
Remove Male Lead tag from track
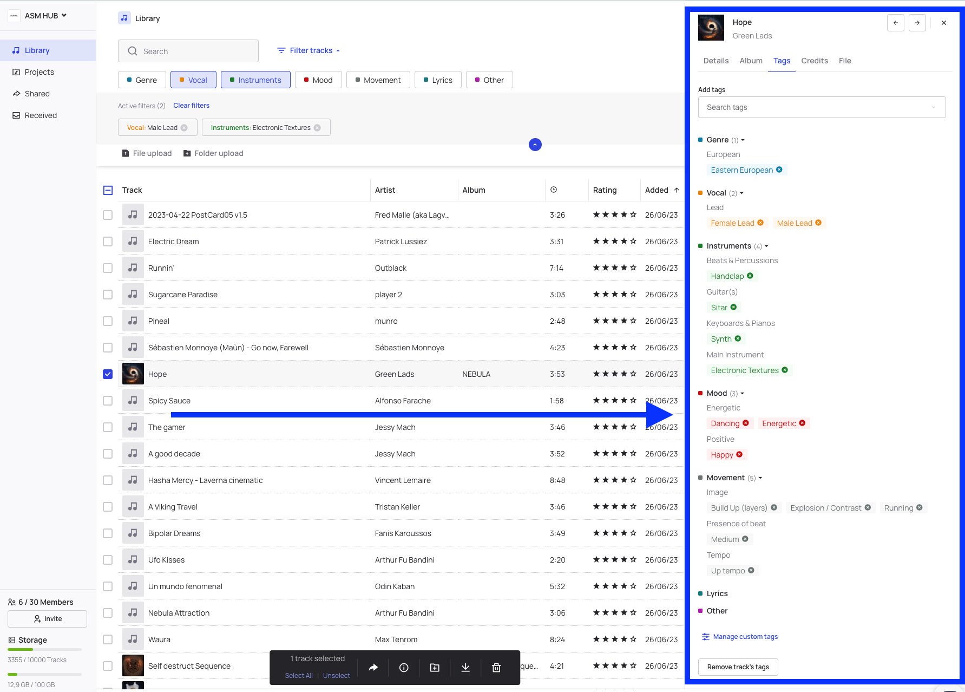818,223
